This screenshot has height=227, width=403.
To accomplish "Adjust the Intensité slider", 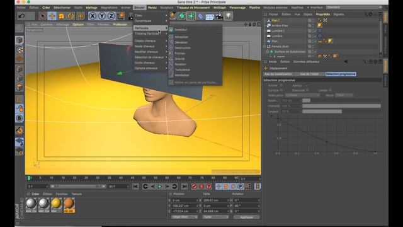I will tap(341, 106).
